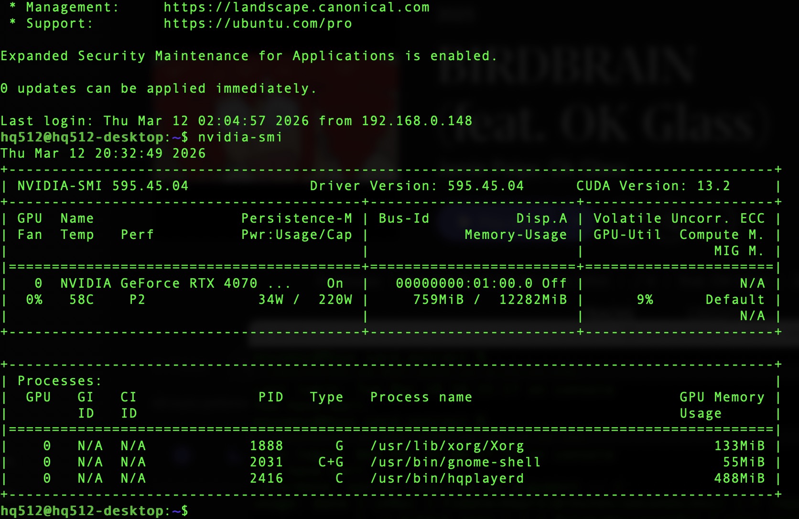The image size is (799, 519).
Task: Click the last login IP address 192.168.0.148
Action: [417, 121]
